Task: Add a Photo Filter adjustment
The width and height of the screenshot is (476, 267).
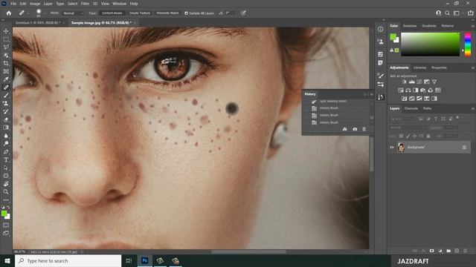Action: click(x=423, y=90)
